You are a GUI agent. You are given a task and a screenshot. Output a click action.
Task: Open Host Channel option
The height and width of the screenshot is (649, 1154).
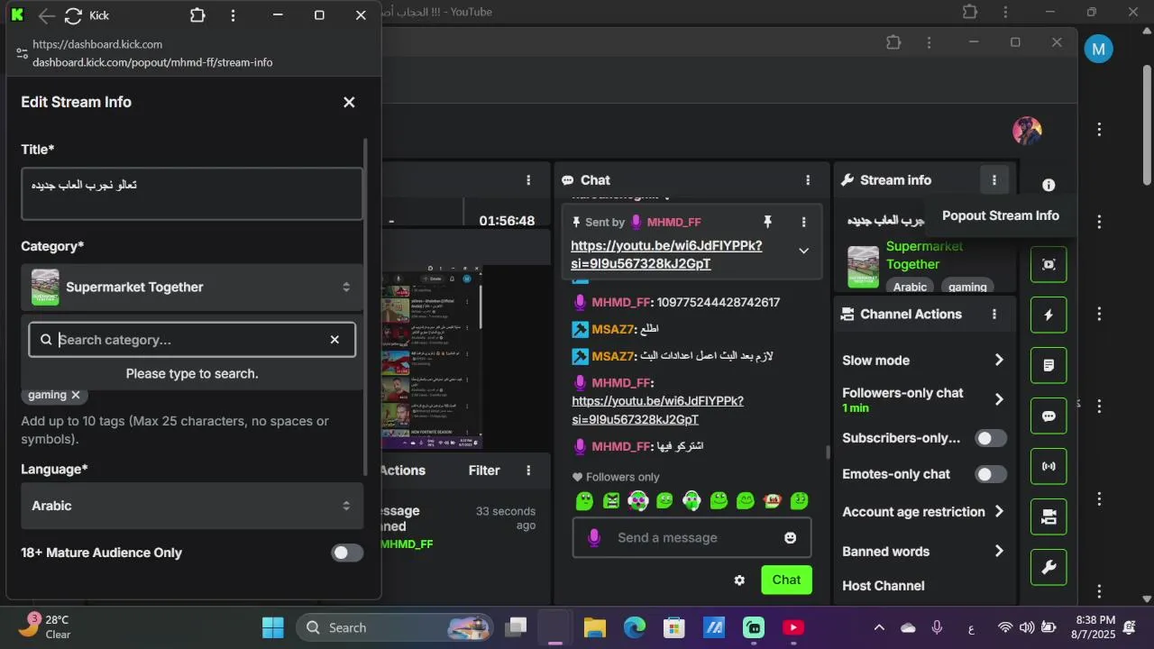click(x=884, y=586)
